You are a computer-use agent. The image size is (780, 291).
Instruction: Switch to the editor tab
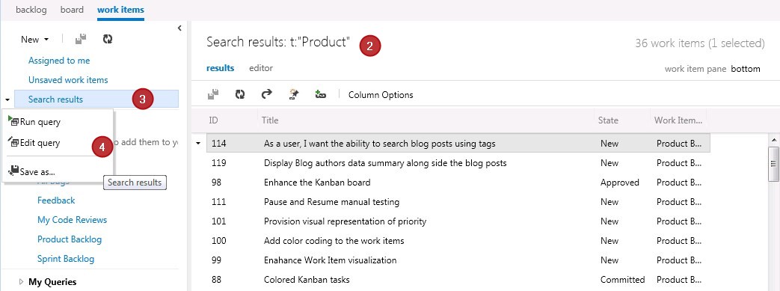click(x=261, y=68)
